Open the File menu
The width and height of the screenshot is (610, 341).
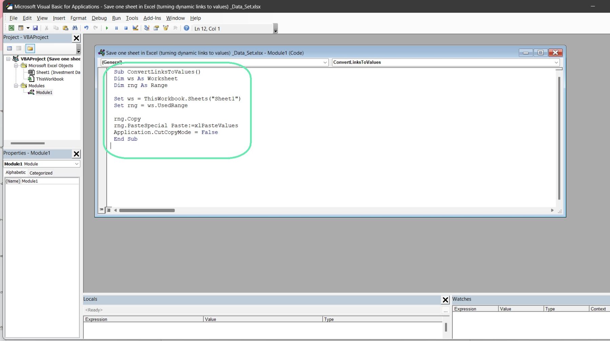coord(14,18)
